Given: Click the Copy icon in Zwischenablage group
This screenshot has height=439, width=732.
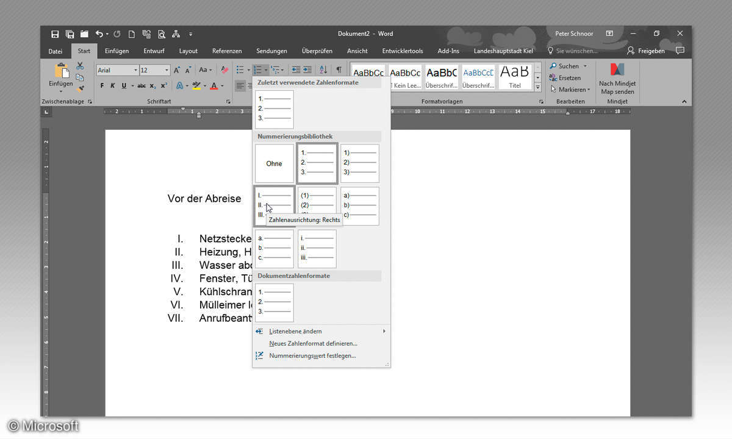Looking at the screenshot, I should [x=80, y=77].
